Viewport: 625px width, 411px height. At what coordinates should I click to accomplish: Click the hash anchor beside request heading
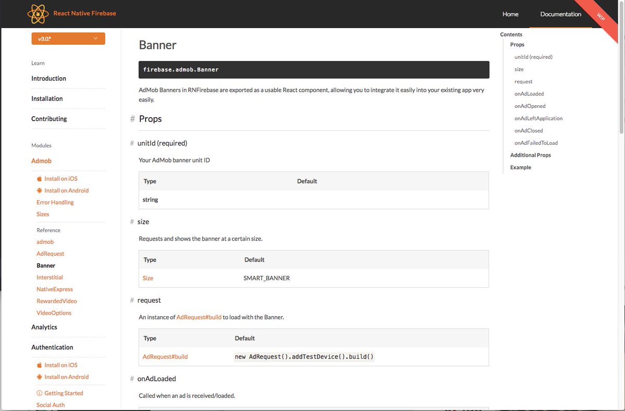(x=132, y=301)
